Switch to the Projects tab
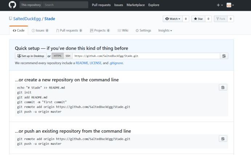The height and width of the screenshot is (155, 251). point(100,30)
